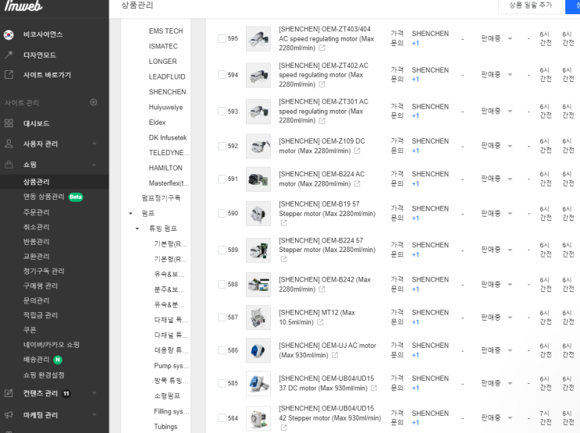This screenshot has height=433, width=580.
Task: Open external link icon for OEM-B19 57 Stepper
Action: point(283,222)
